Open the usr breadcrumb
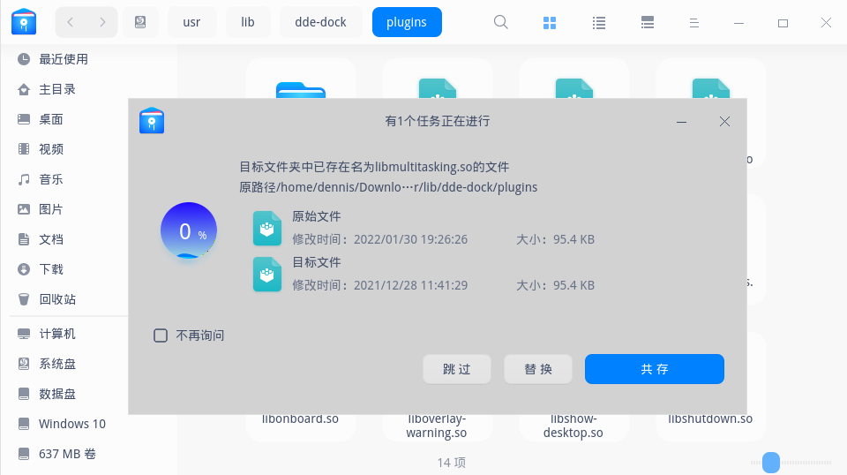847x475 pixels. click(x=191, y=22)
